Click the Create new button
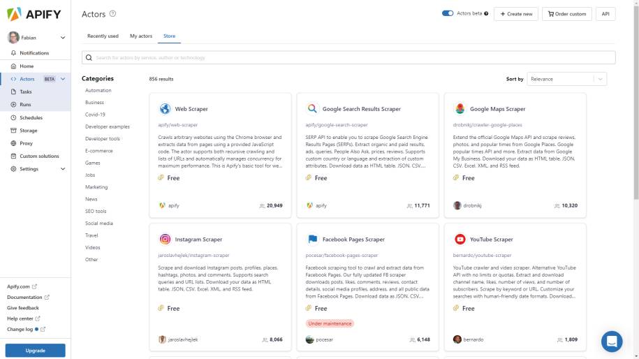The image size is (639, 359). pos(516,14)
